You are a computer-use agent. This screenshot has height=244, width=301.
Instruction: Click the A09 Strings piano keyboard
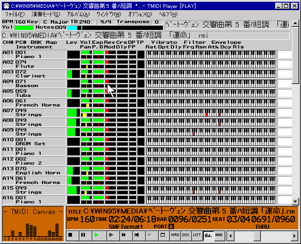211,132
